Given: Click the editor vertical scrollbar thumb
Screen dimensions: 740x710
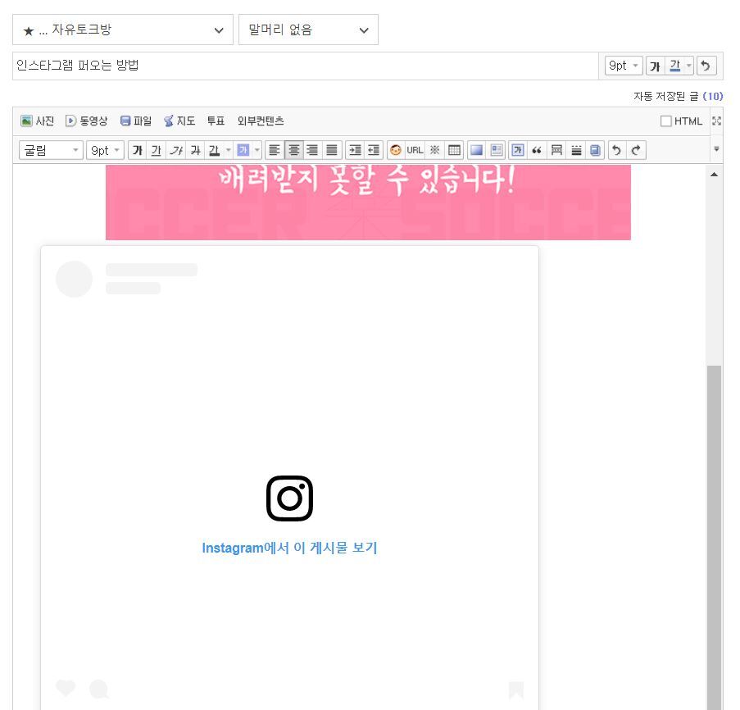Looking at the screenshot, I should [715, 537].
